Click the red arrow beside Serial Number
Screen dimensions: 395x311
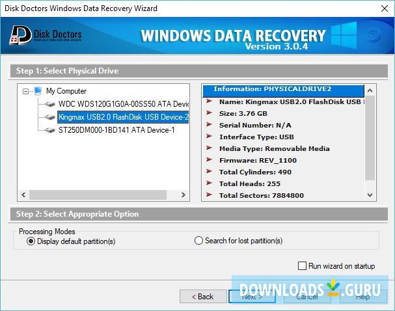point(209,124)
